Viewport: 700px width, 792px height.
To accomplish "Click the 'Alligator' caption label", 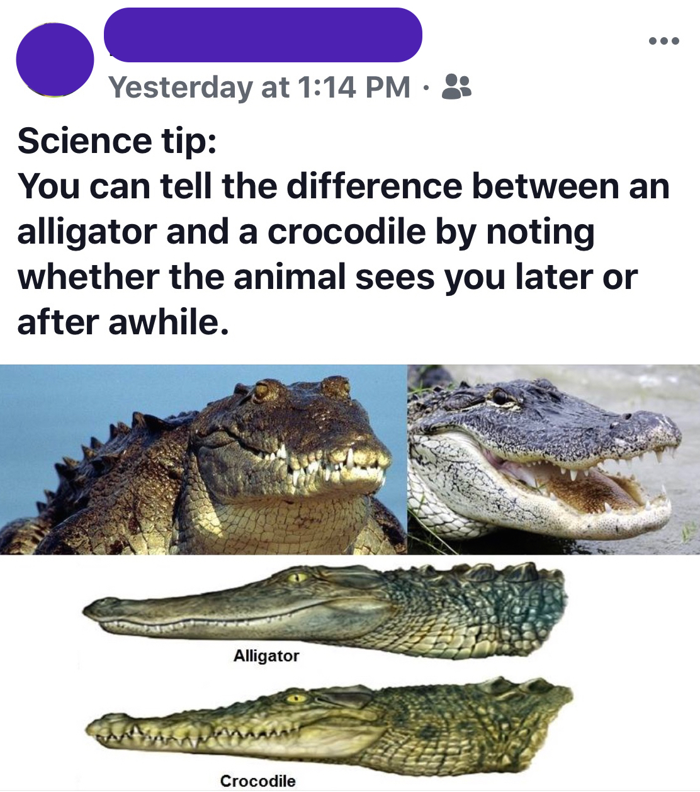I will (266, 657).
